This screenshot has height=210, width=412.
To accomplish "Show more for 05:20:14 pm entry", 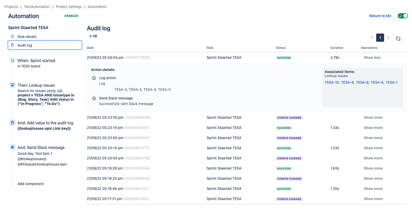I will click(373, 148).
